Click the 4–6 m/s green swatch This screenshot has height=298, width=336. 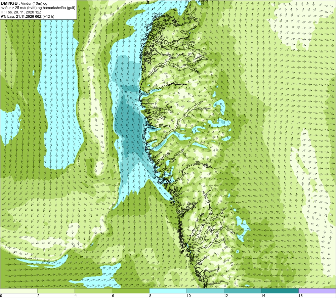pos(93,291)
